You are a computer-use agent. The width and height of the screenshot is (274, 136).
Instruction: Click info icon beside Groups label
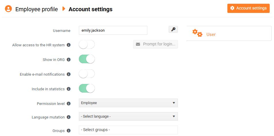coord(68,131)
